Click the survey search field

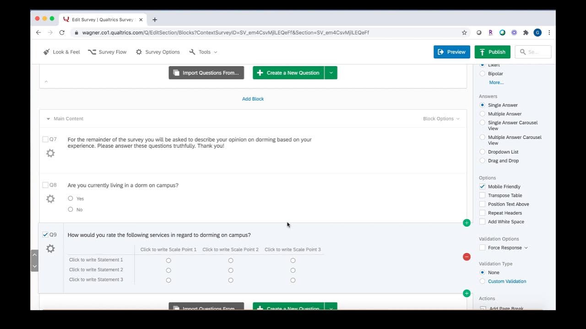pyautogui.click(x=533, y=52)
